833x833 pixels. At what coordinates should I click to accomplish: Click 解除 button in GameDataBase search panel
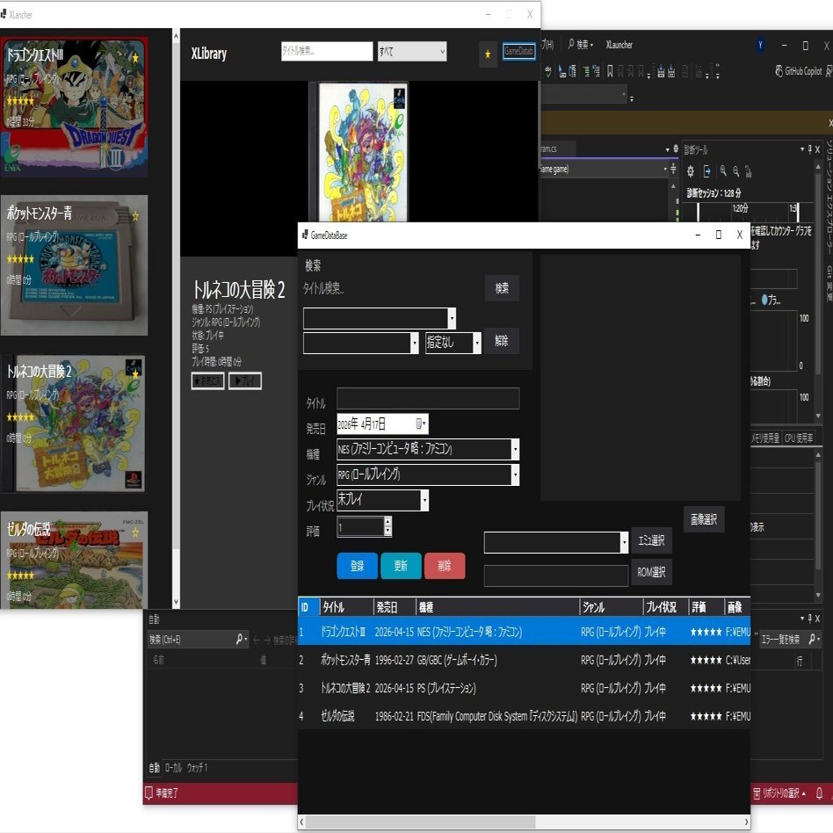click(x=502, y=341)
